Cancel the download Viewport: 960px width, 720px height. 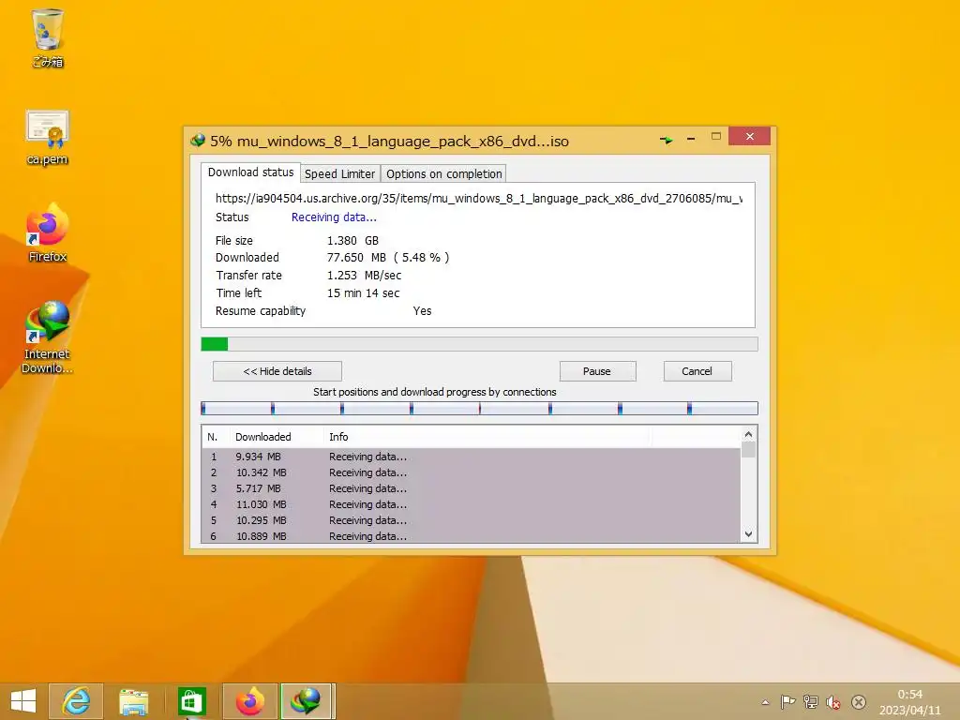697,371
